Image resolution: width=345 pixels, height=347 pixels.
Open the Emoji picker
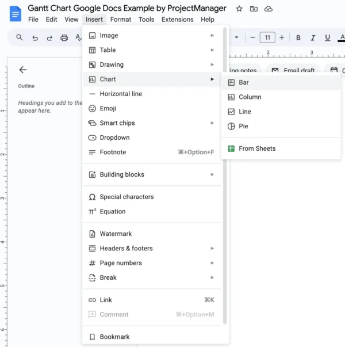pyautogui.click(x=152, y=108)
